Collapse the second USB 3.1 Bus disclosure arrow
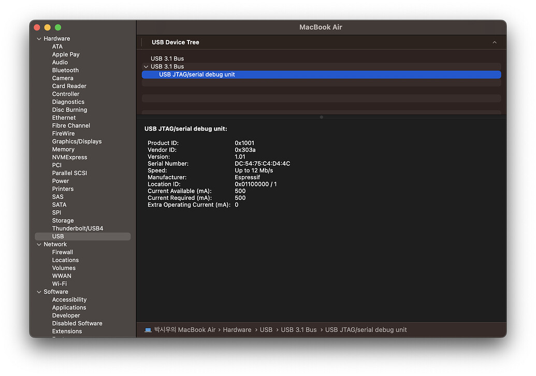536x376 pixels. coord(146,67)
